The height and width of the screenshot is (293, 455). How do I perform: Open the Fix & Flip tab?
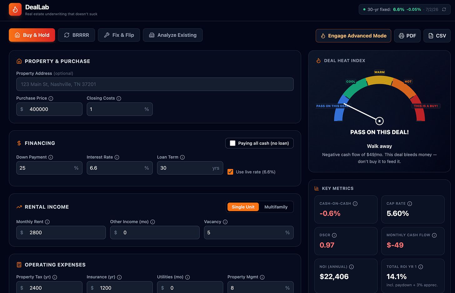pyautogui.click(x=119, y=35)
